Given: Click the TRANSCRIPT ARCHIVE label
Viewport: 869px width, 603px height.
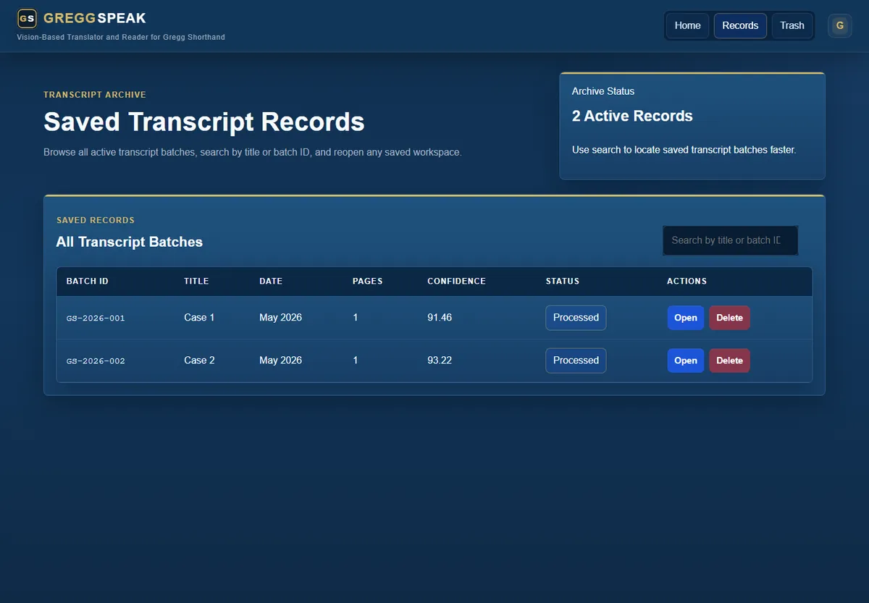Looking at the screenshot, I should pos(95,95).
